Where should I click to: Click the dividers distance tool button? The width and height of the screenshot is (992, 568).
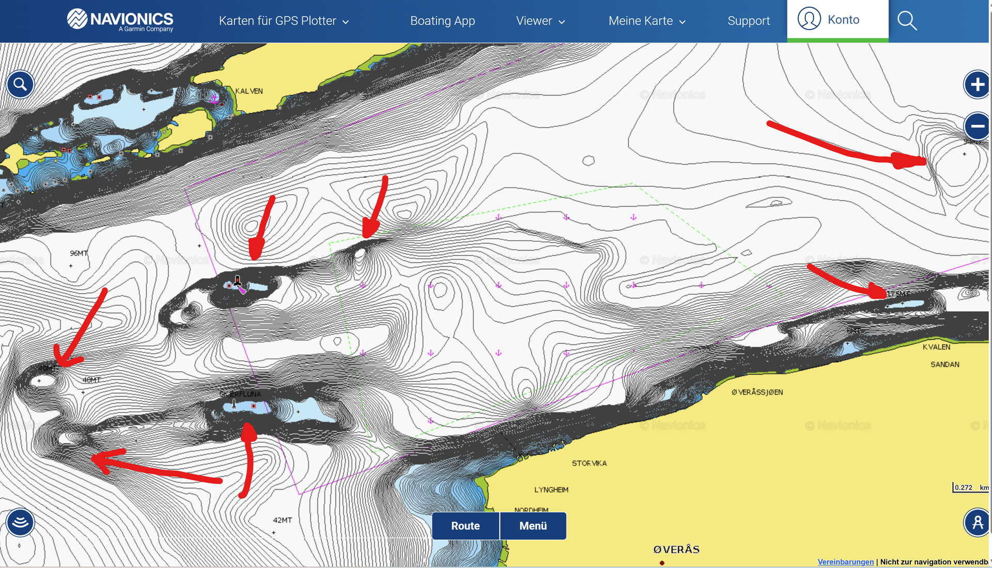977,523
